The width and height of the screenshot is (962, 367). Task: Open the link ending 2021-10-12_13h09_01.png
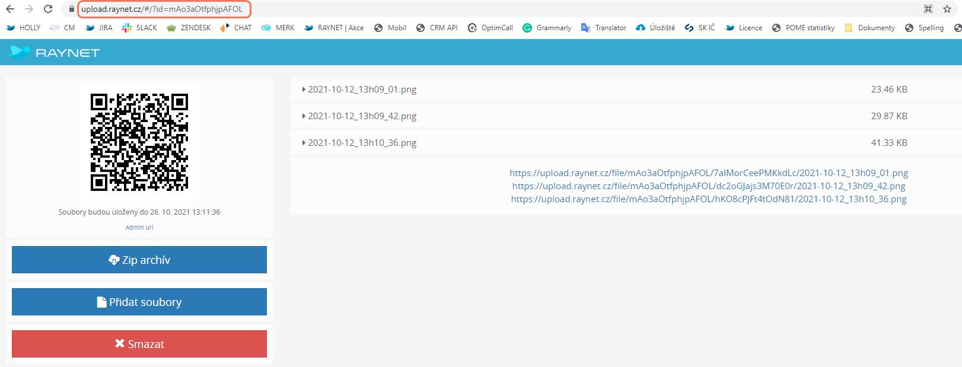(709, 173)
